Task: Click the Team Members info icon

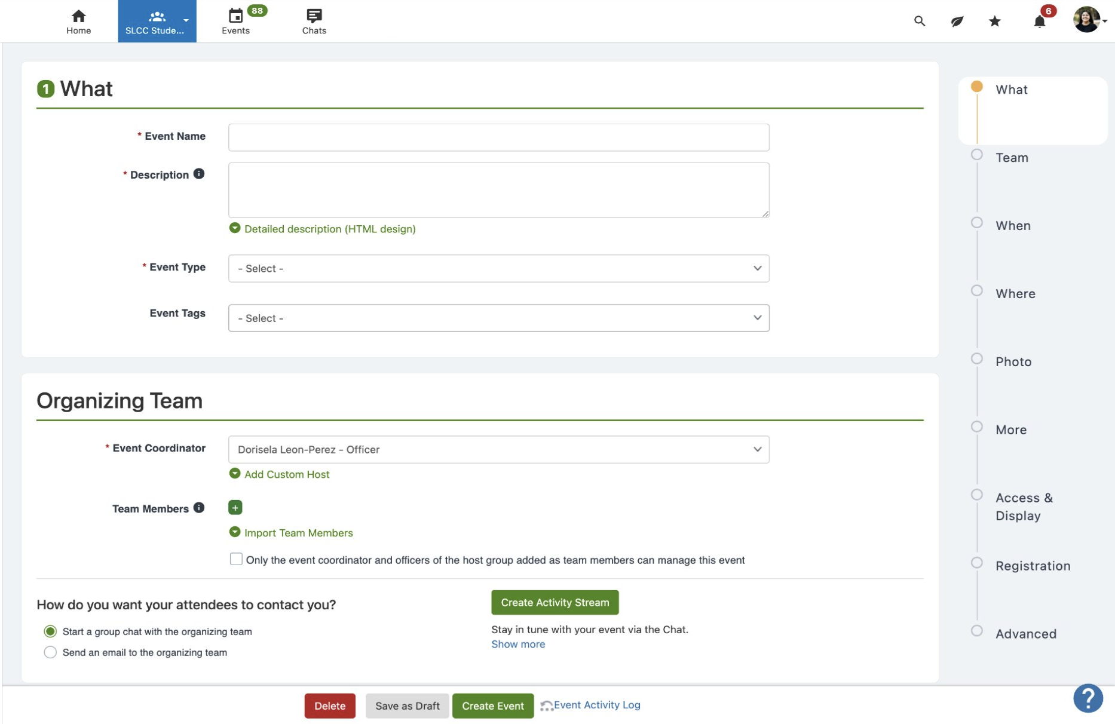Action: [x=199, y=508]
